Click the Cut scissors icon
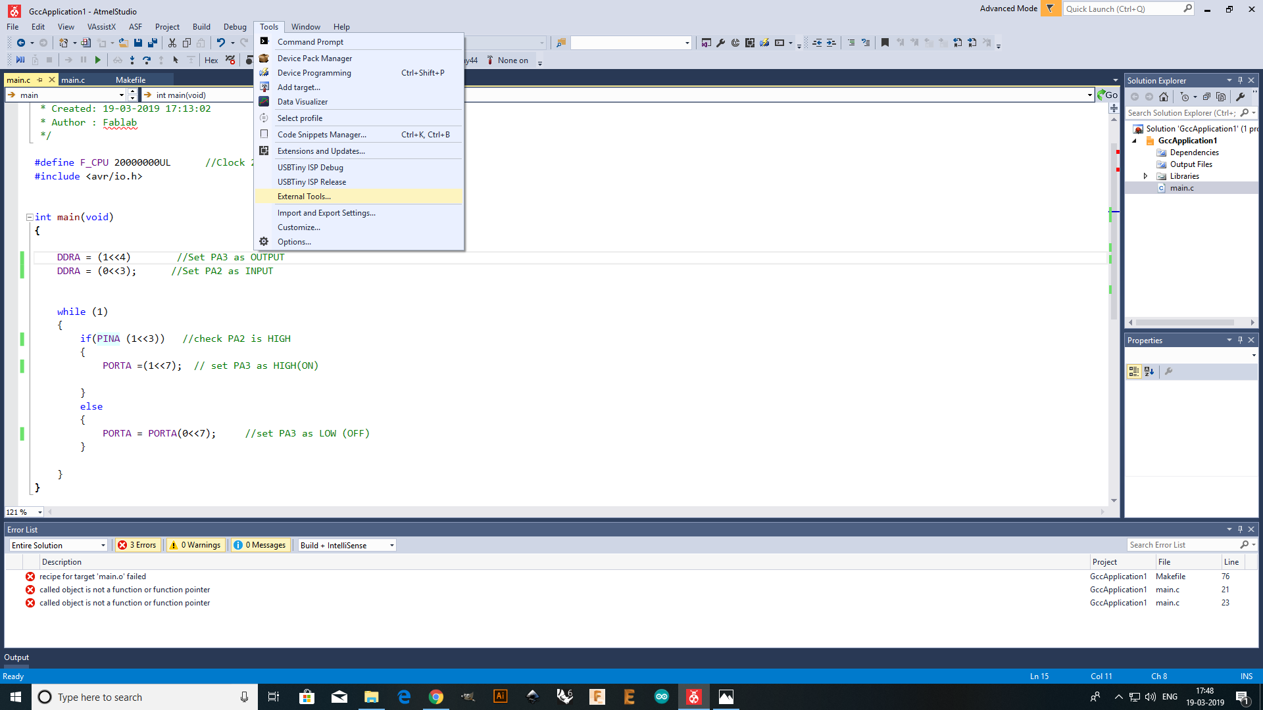1263x710 pixels. 172,43
